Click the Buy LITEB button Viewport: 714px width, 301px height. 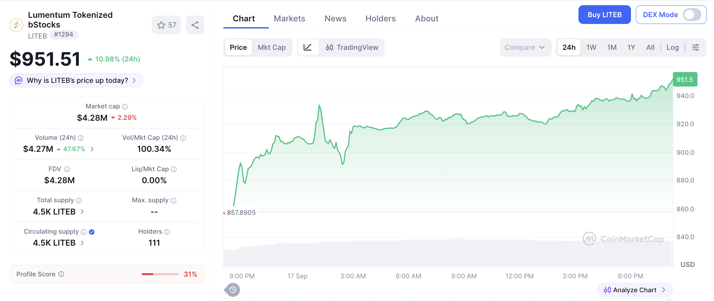point(604,15)
